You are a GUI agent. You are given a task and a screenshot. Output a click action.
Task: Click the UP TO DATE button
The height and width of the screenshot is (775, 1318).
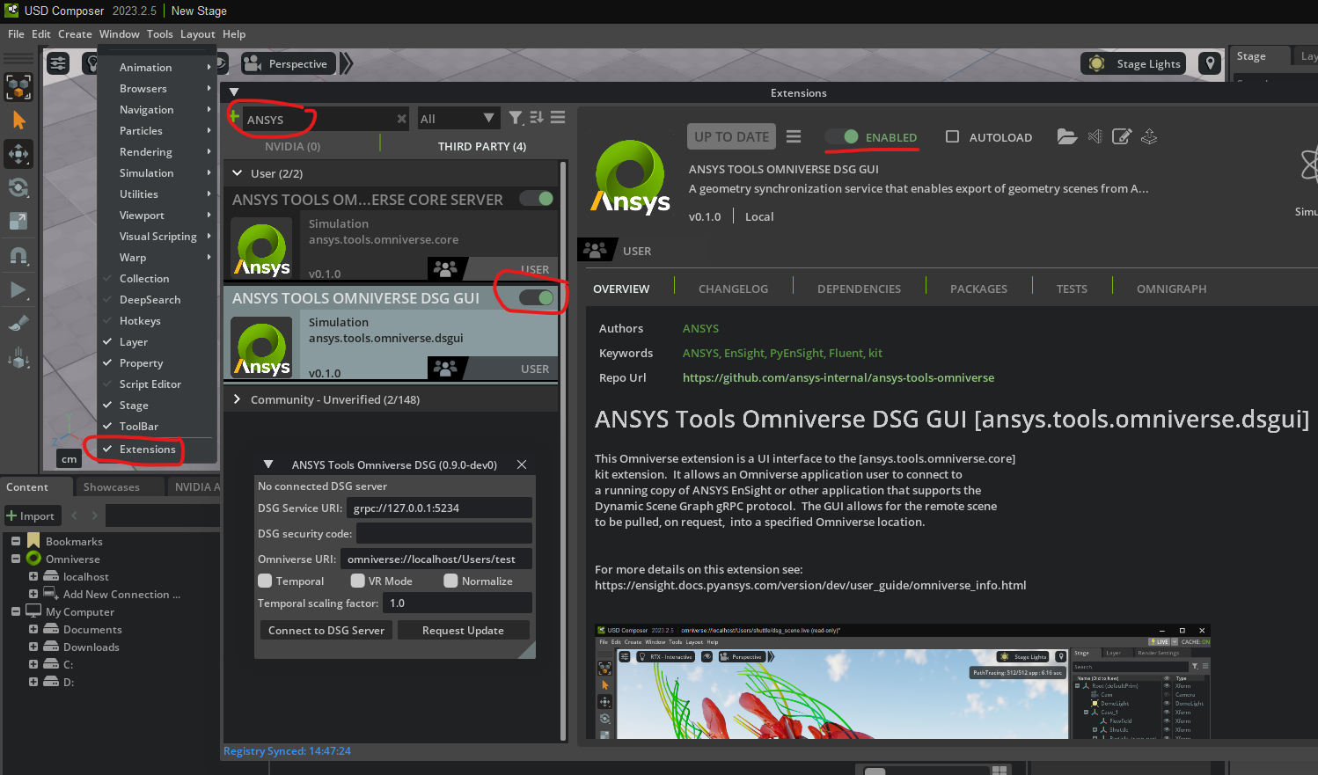[731, 136]
